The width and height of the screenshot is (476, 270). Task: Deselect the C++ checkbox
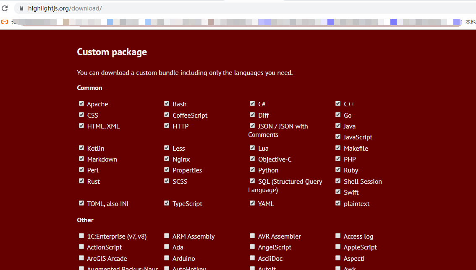tap(338, 103)
